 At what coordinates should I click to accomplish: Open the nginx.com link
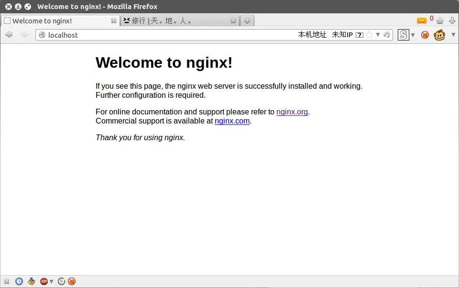[232, 121]
